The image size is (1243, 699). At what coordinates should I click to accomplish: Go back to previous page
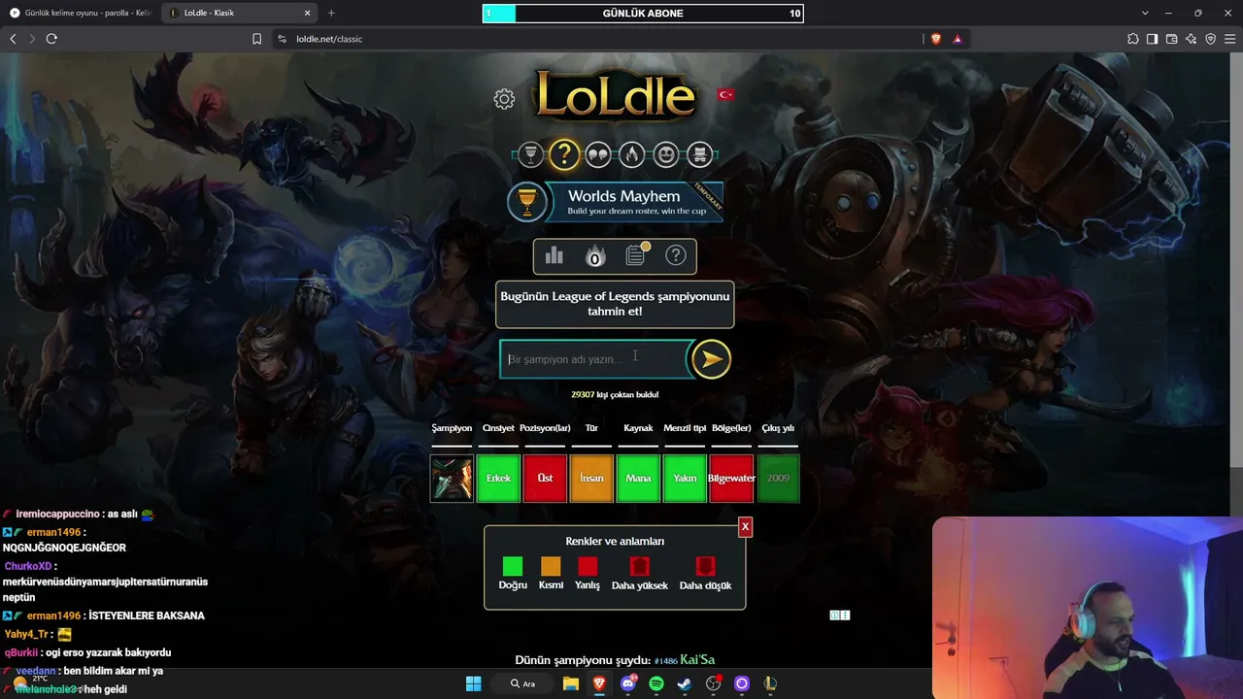coord(13,39)
